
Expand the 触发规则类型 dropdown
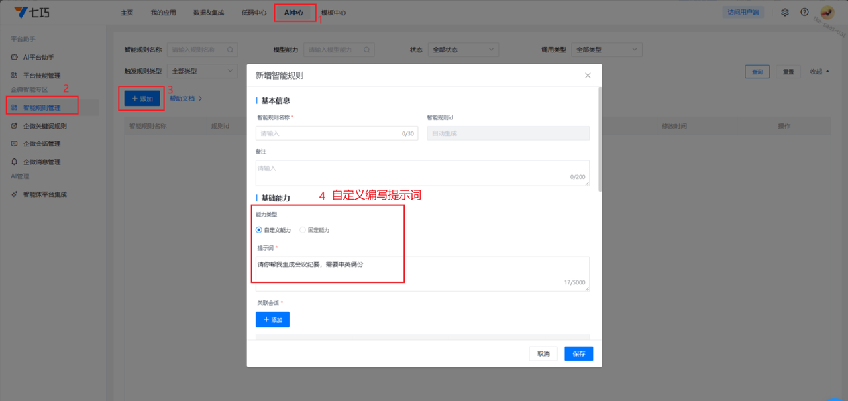(203, 71)
